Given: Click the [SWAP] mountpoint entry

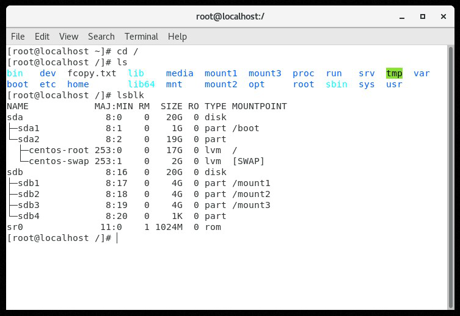Looking at the screenshot, I should [248, 161].
